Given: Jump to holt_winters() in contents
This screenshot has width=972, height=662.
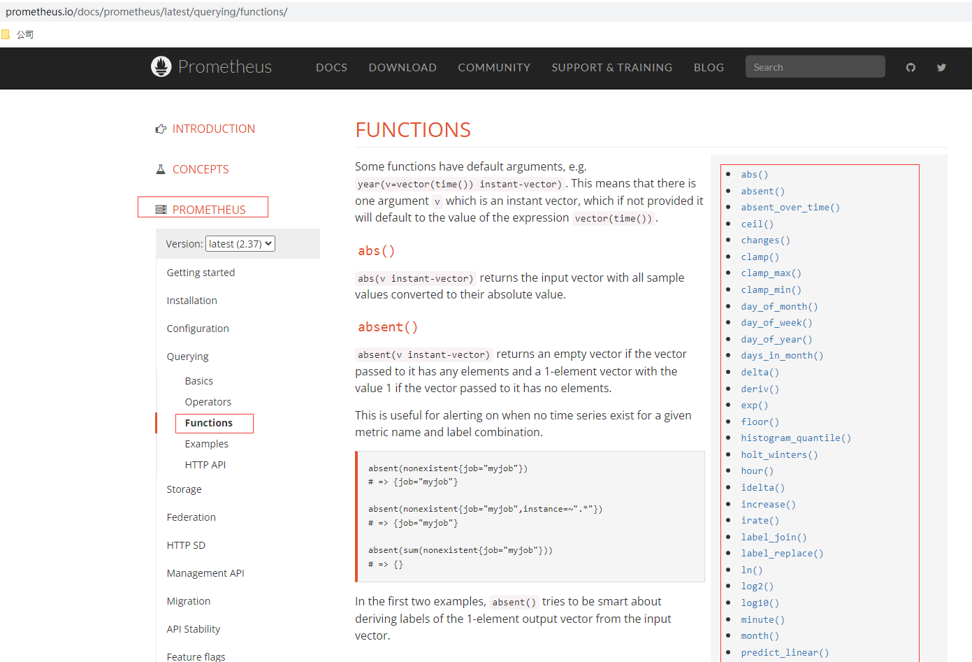Looking at the screenshot, I should point(780,455).
